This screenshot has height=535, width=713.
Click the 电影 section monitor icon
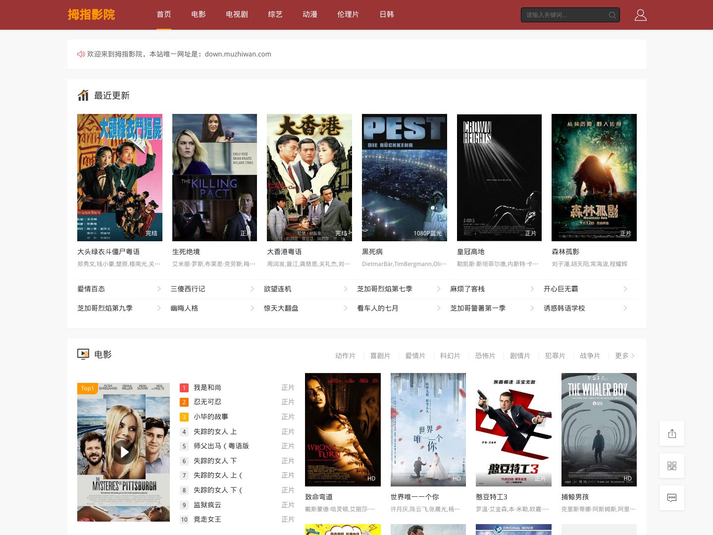click(x=83, y=354)
